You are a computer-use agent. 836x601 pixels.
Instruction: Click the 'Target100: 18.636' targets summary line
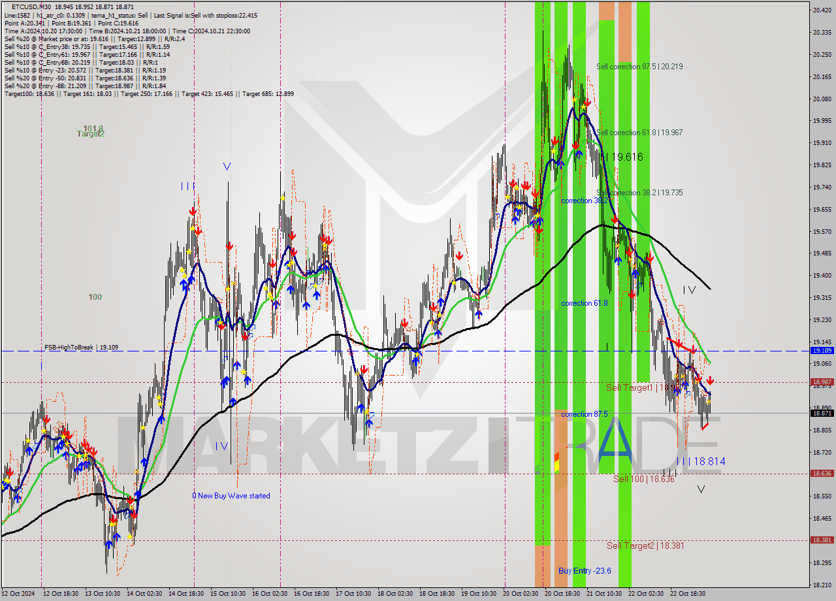pyautogui.click(x=149, y=93)
